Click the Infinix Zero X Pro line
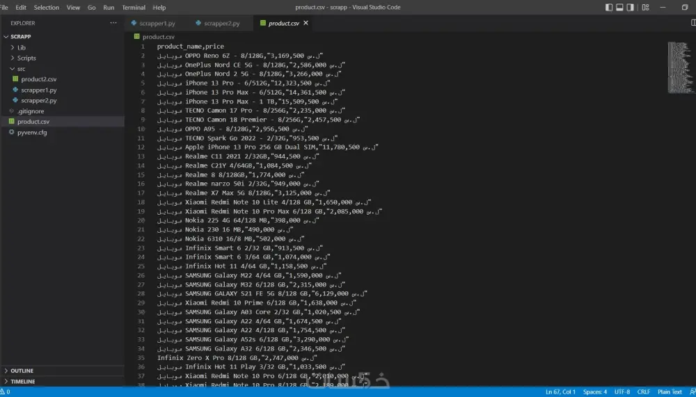 click(x=237, y=358)
